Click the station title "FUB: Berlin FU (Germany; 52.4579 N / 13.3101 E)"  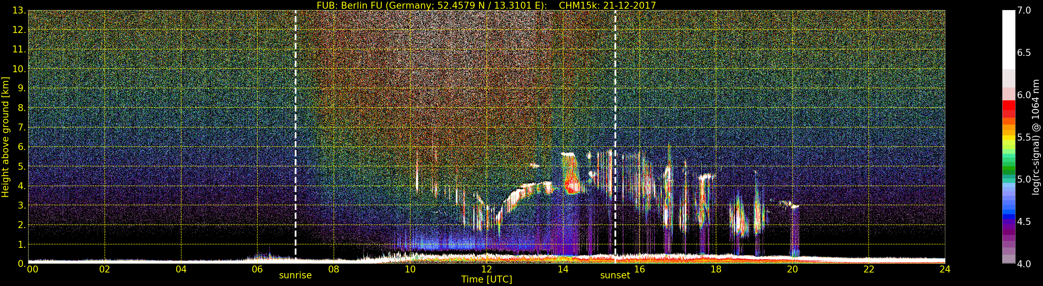pos(432,5)
